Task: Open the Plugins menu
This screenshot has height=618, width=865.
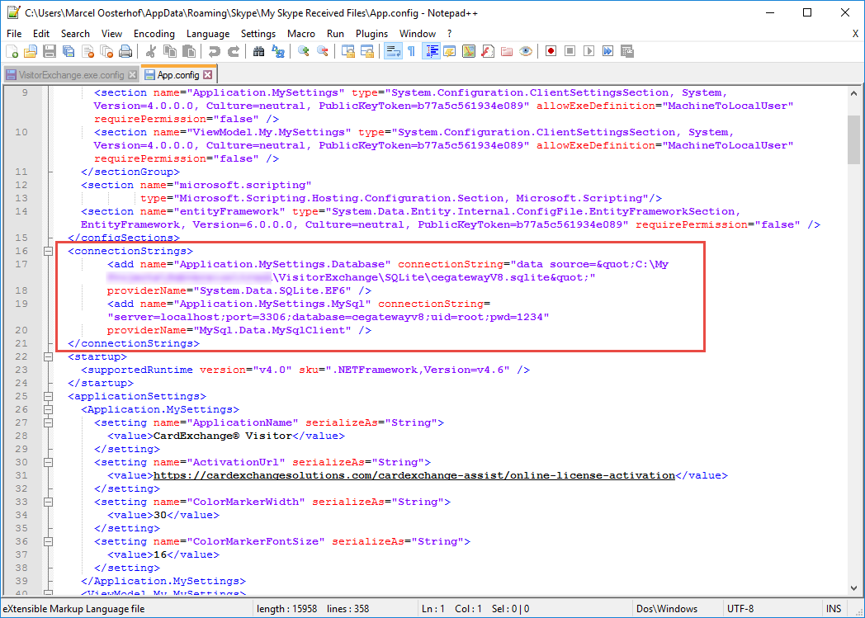Action: (x=371, y=34)
